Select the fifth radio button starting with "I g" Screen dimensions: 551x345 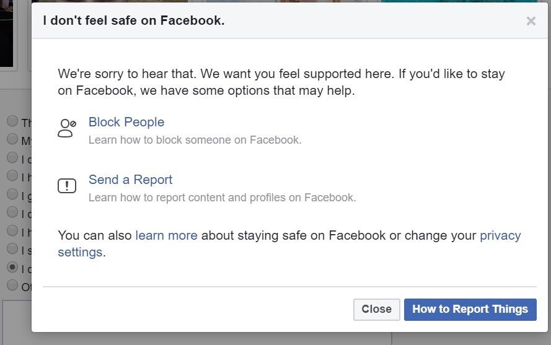[x=12, y=194]
